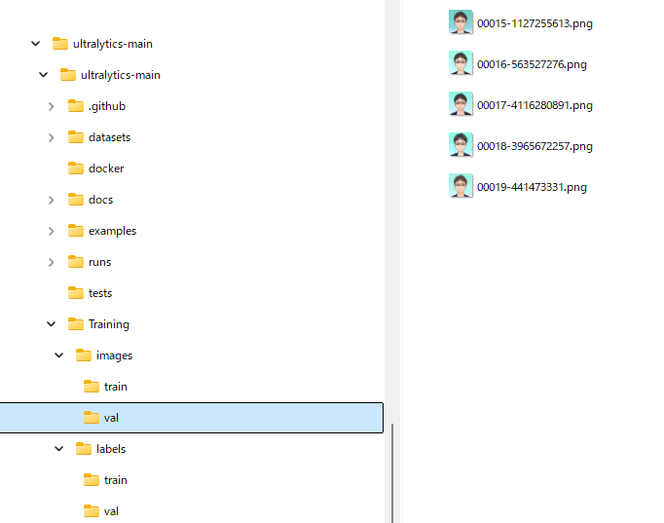Click thumbnail of 00015-1127255613.png
Image resolution: width=664 pixels, height=523 pixels.
point(461,22)
